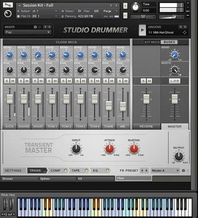Click the HIHAT channel send knob

click(38, 54)
